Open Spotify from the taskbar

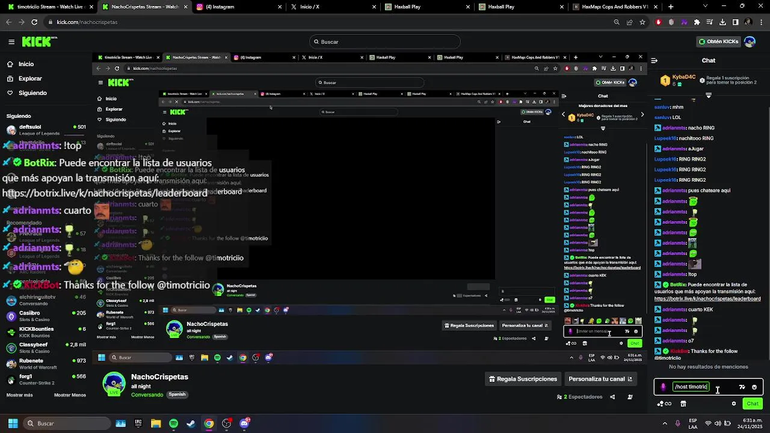click(x=173, y=423)
